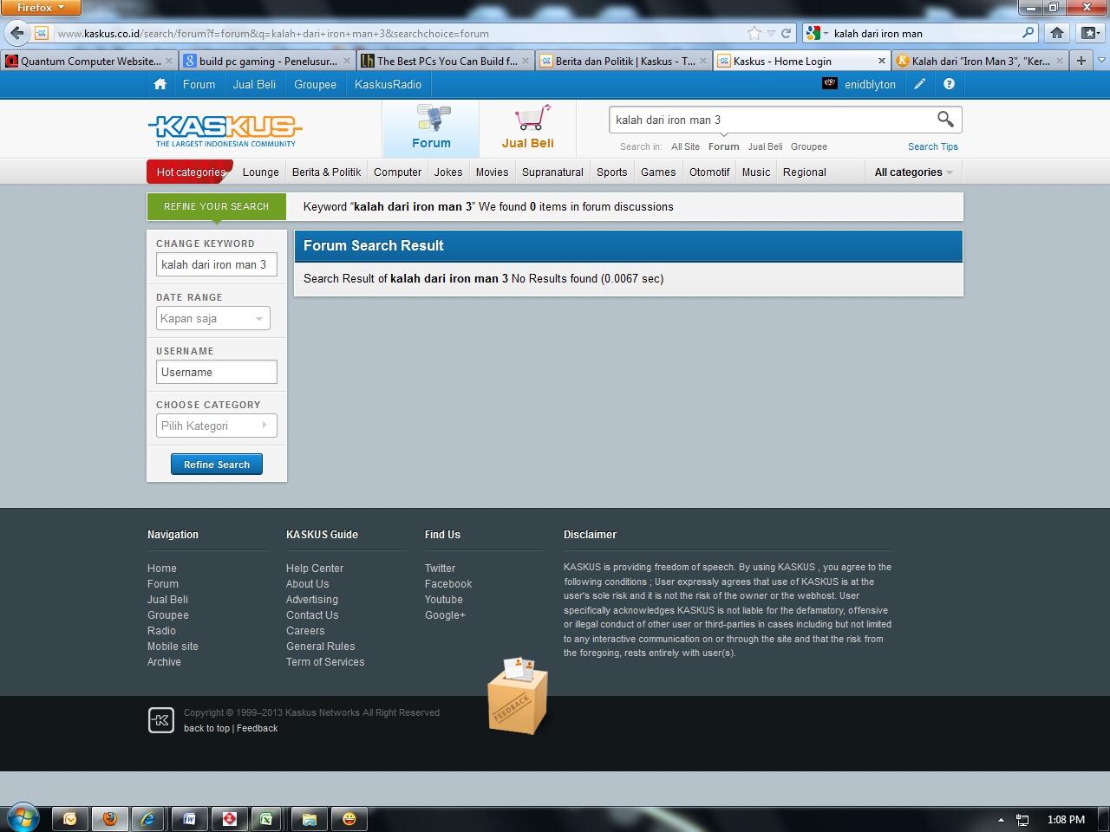Click the Username filter field
This screenshot has height=832, width=1110.
click(217, 372)
